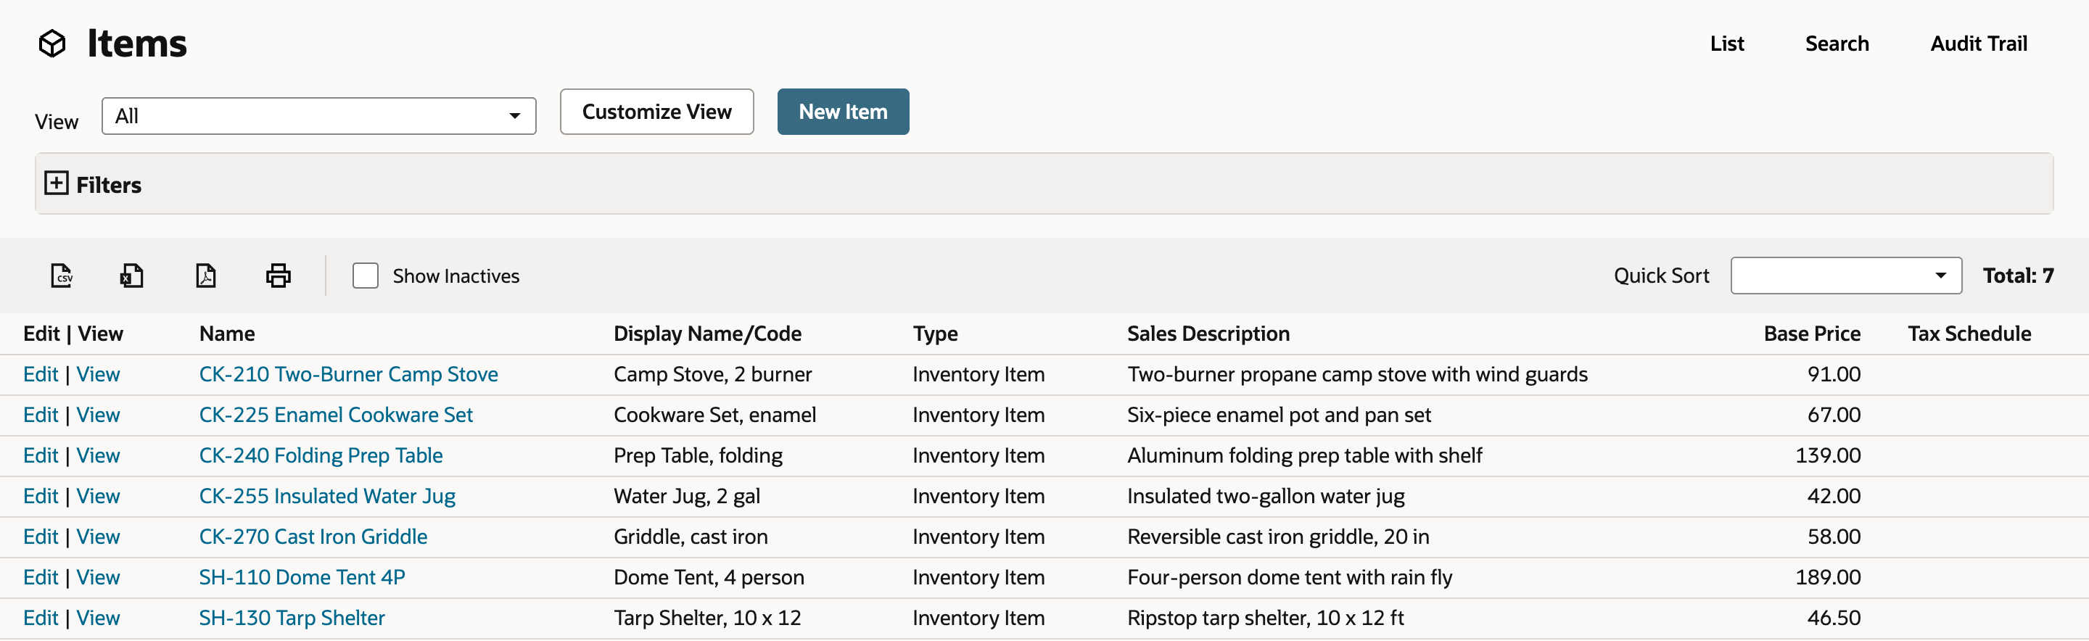Image resolution: width=2089 pixels, height=641 pixels.
Task: Open SH-110 Dome Tent 4P item
Action: pyautogui.click(x=302, y=577)
